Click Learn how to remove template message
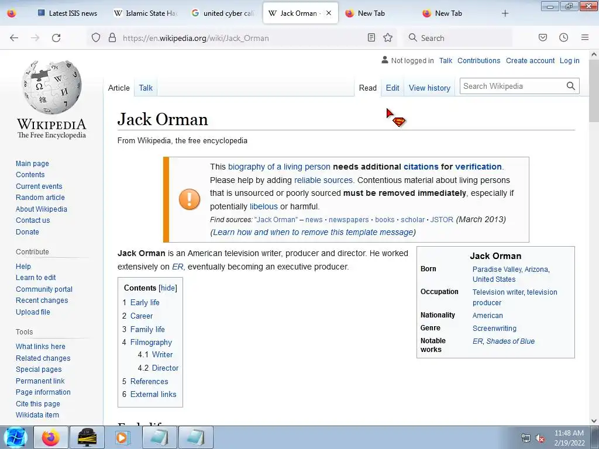599x449 pixels. pos(314,232)
